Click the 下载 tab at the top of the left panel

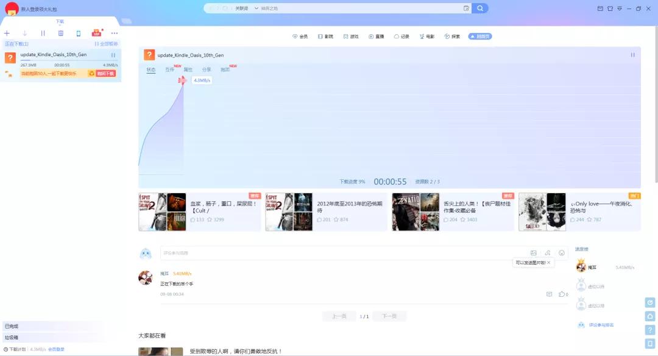(x=60, y=21)
